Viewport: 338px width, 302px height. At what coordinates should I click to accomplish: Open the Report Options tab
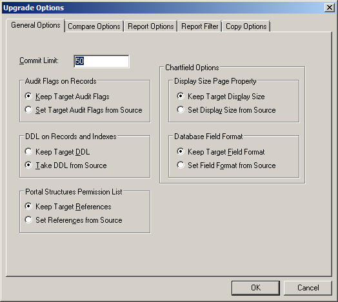[151, 26]
